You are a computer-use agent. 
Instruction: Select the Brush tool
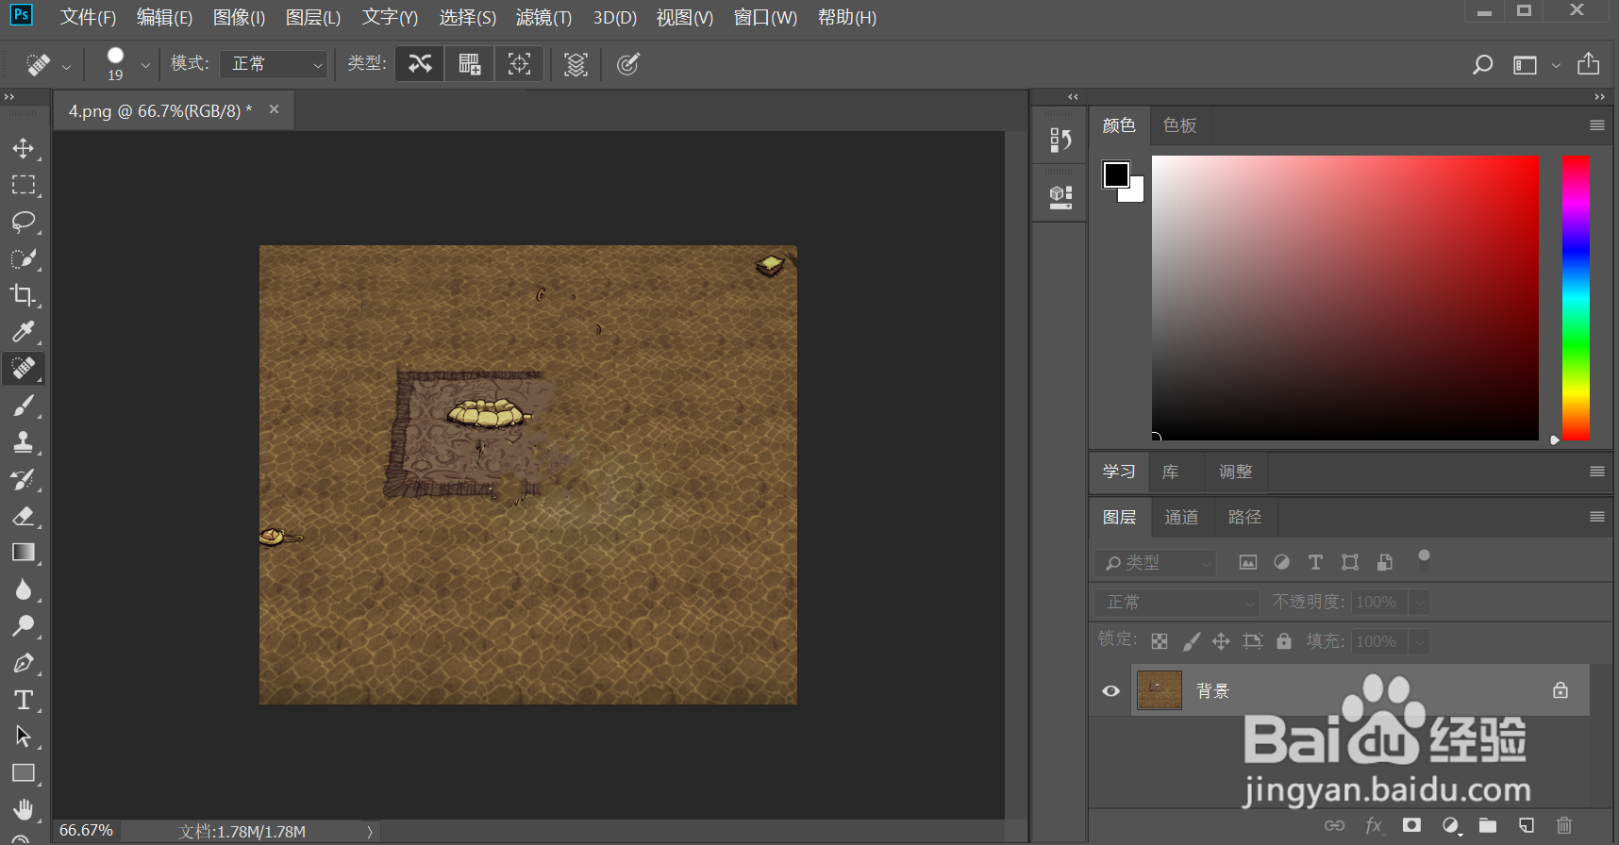coord(24,406)
